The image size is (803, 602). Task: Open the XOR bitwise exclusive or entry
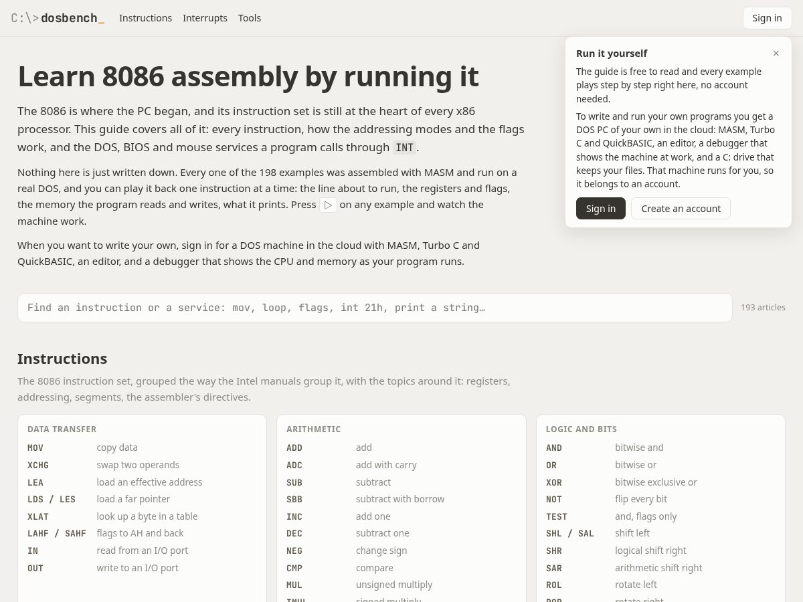coord(660,482)
